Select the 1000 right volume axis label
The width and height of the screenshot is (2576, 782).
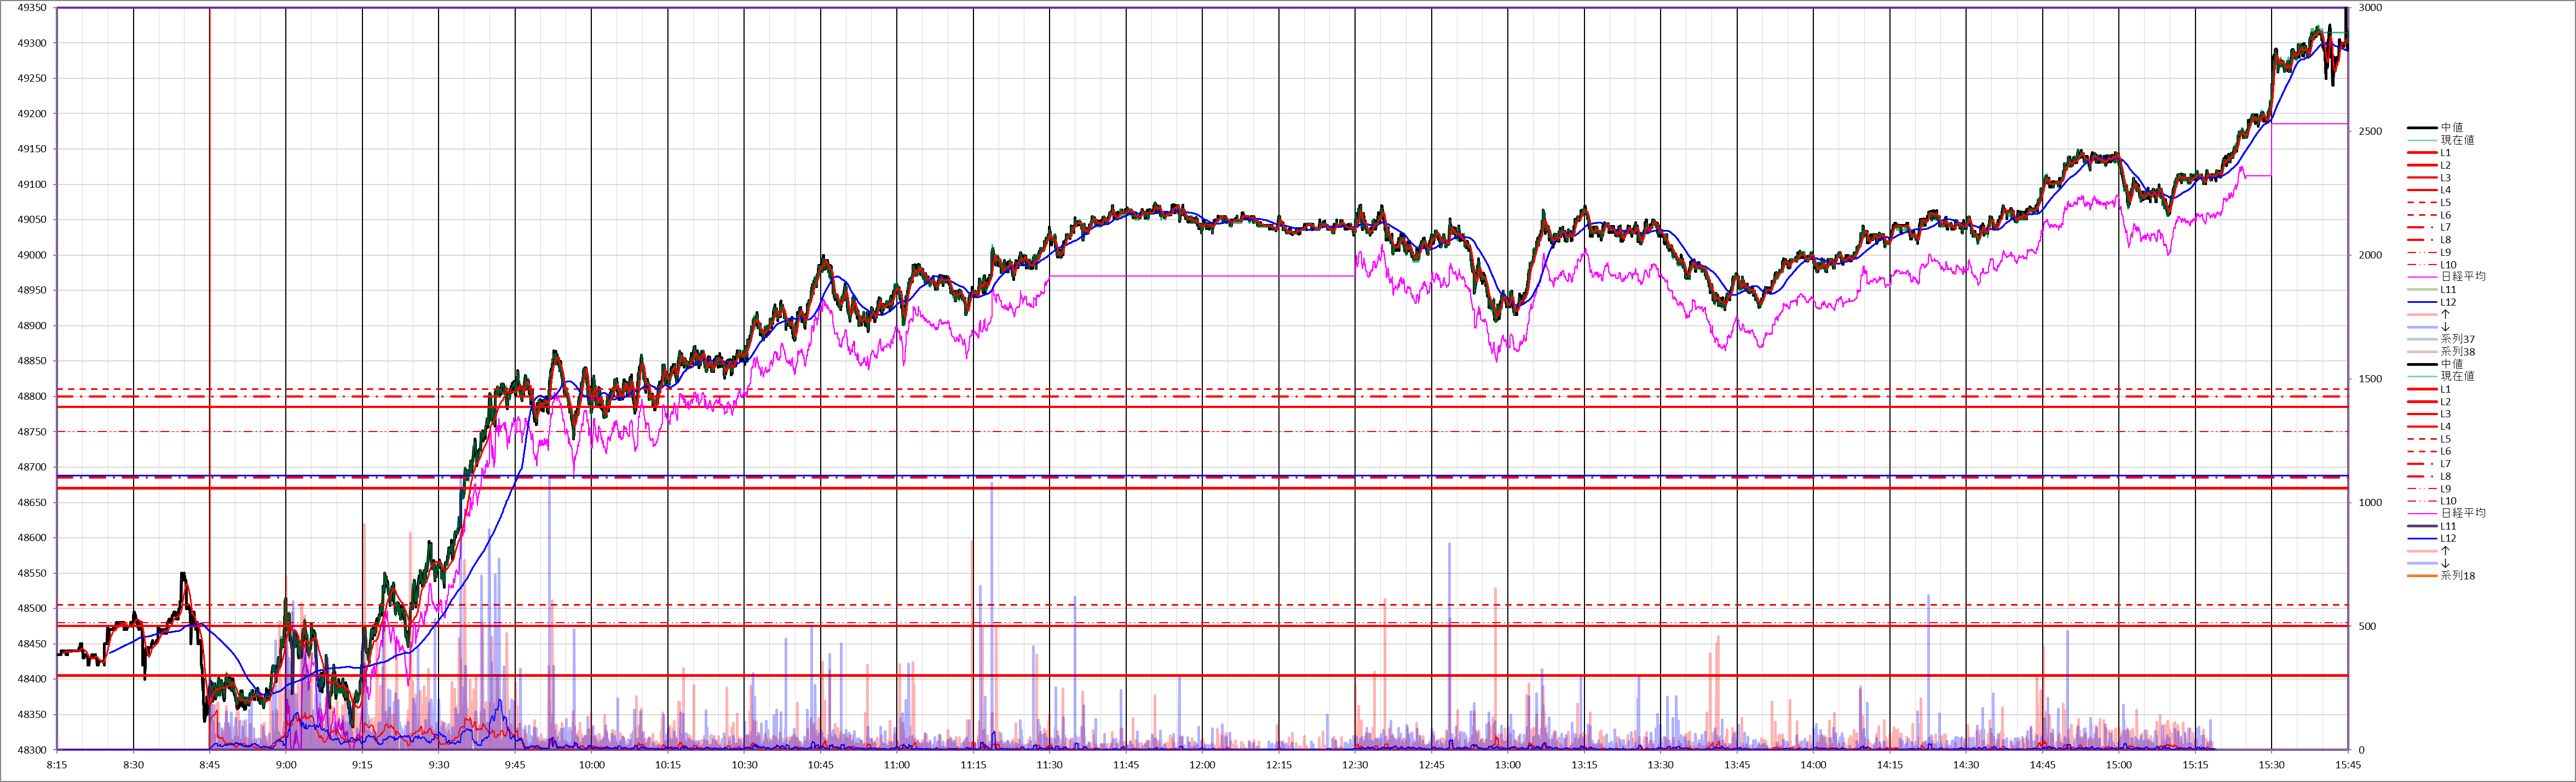2370,503
